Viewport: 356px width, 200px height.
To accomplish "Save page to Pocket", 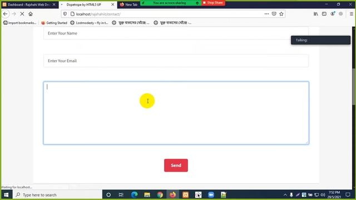I will (274, 14).
